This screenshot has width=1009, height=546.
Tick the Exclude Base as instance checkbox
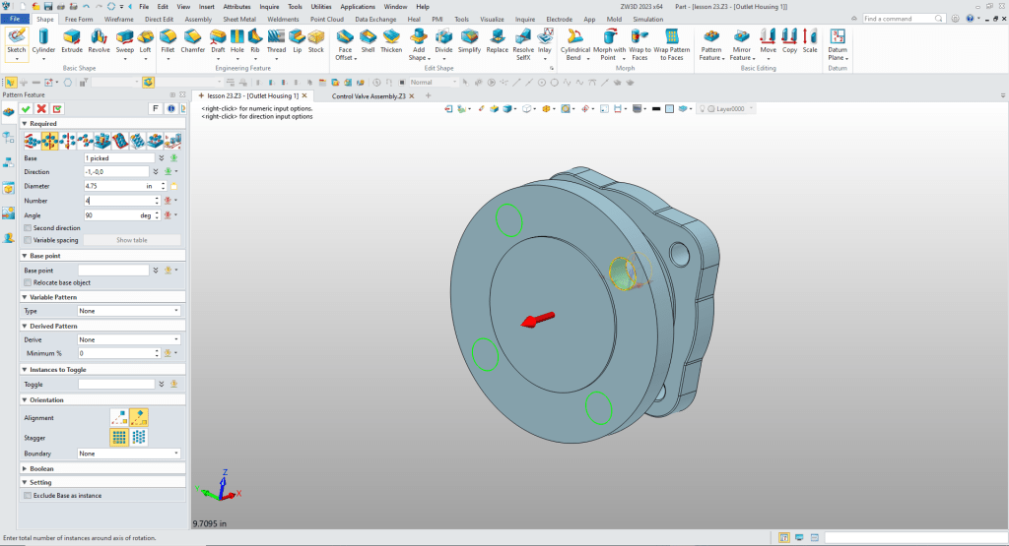click(x=27, y=495)
